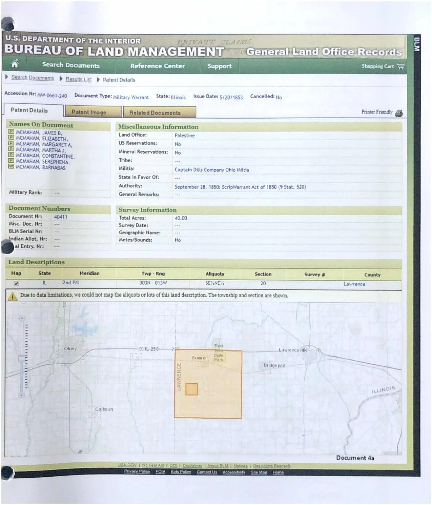Click the patentee icon beside McMahan, Serephena

[x=11, y=161]
